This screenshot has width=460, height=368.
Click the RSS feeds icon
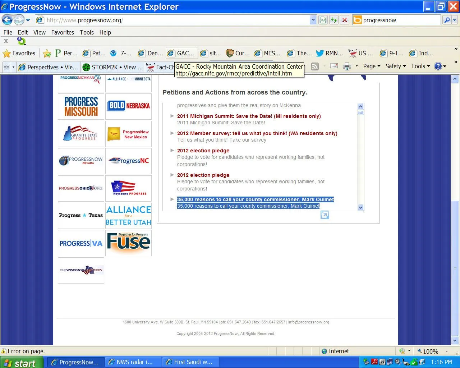pos(315,66)
